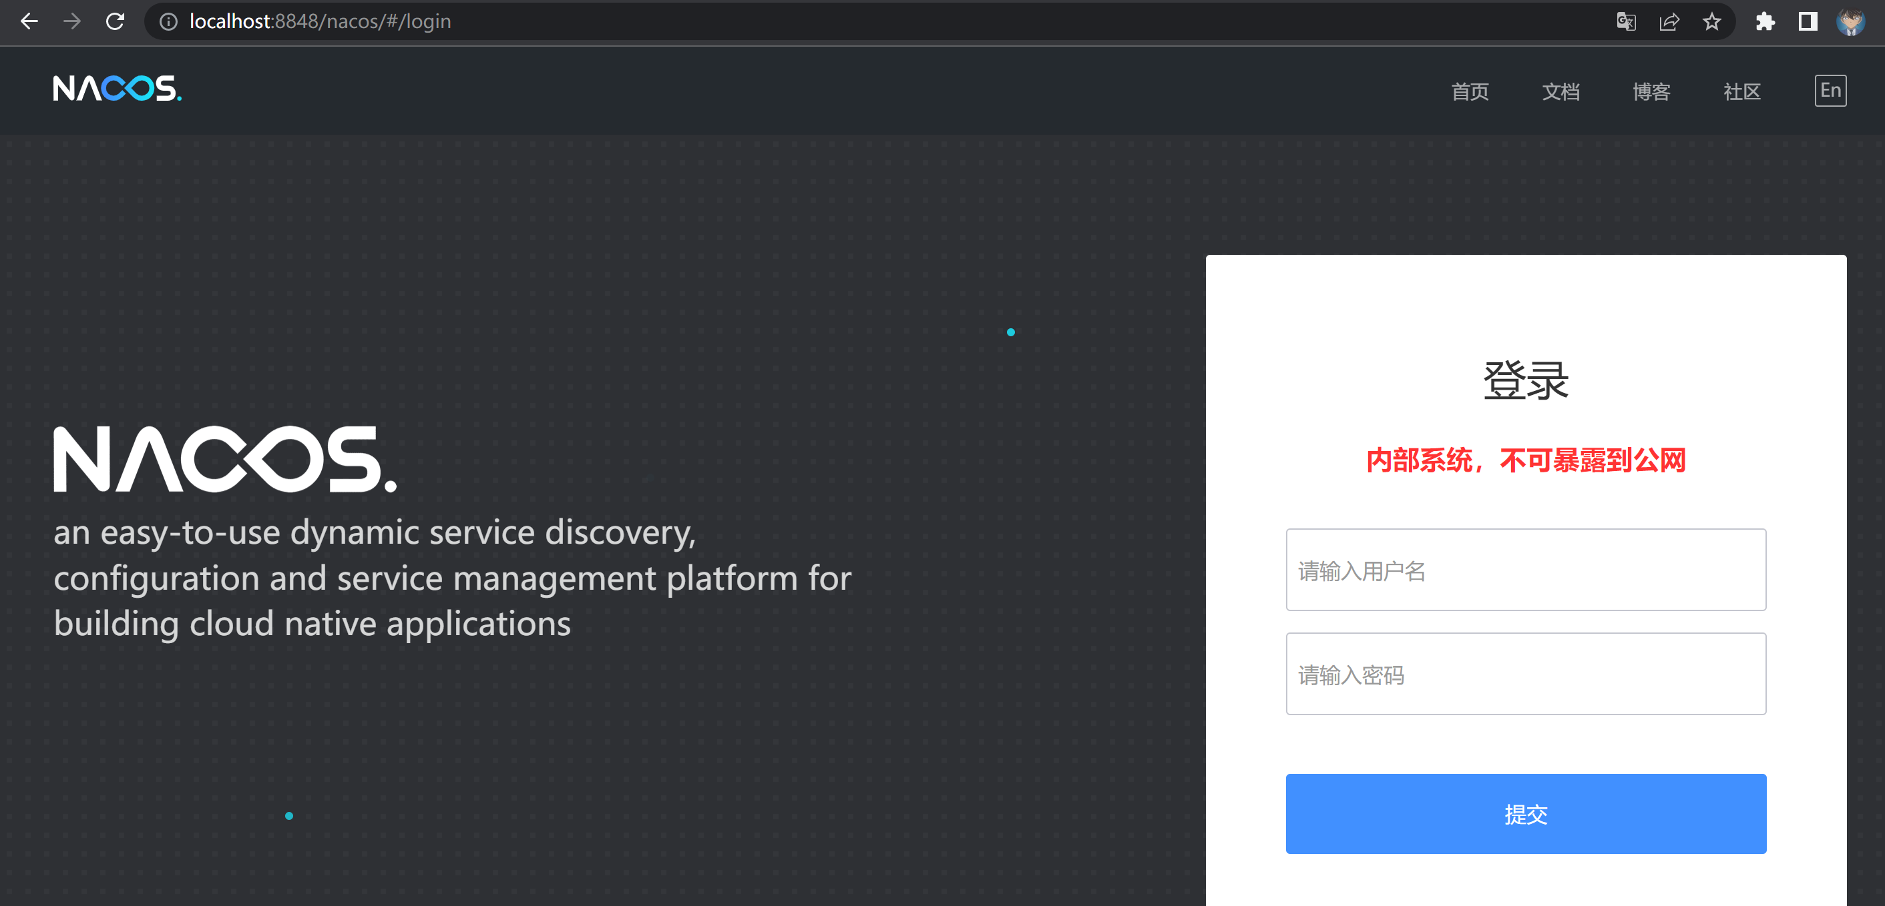Image resolution: width=1885 pixels, height=906 pixels.
Task: Open the translate page icon
Action: 1626,22
